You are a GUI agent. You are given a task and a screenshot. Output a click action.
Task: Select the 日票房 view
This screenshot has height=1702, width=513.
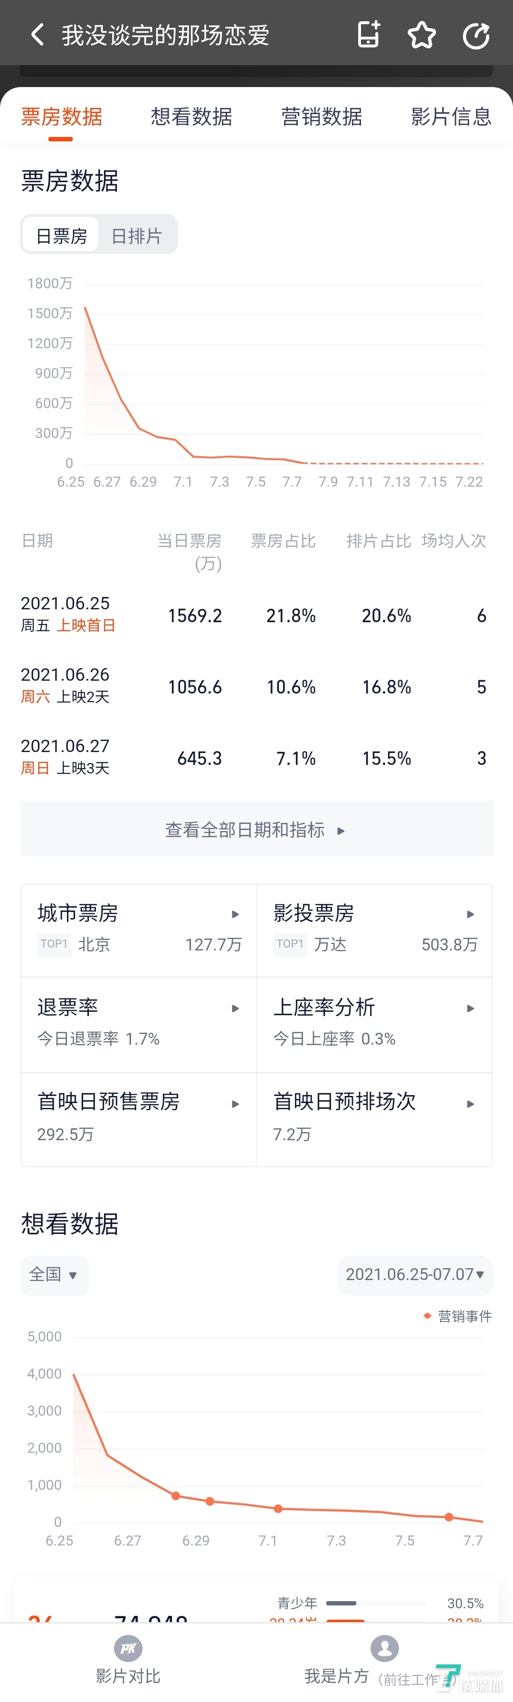coord(61,235)
